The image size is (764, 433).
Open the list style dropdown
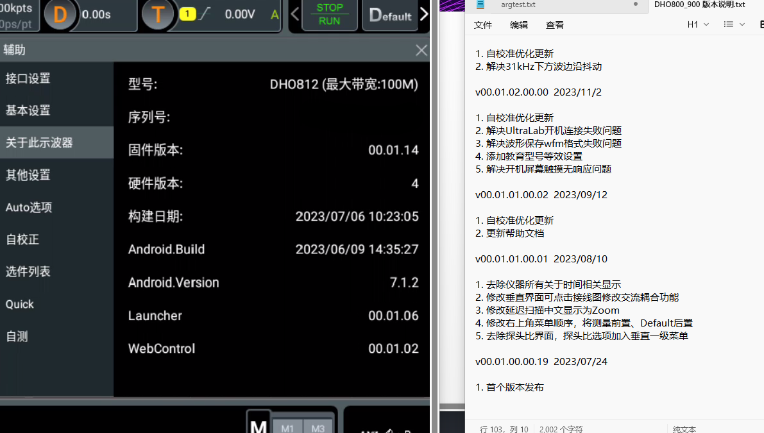click(x=734, y=24)
